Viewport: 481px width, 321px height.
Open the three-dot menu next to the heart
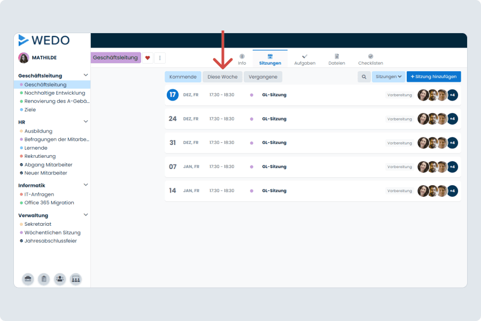coord(160,58)
